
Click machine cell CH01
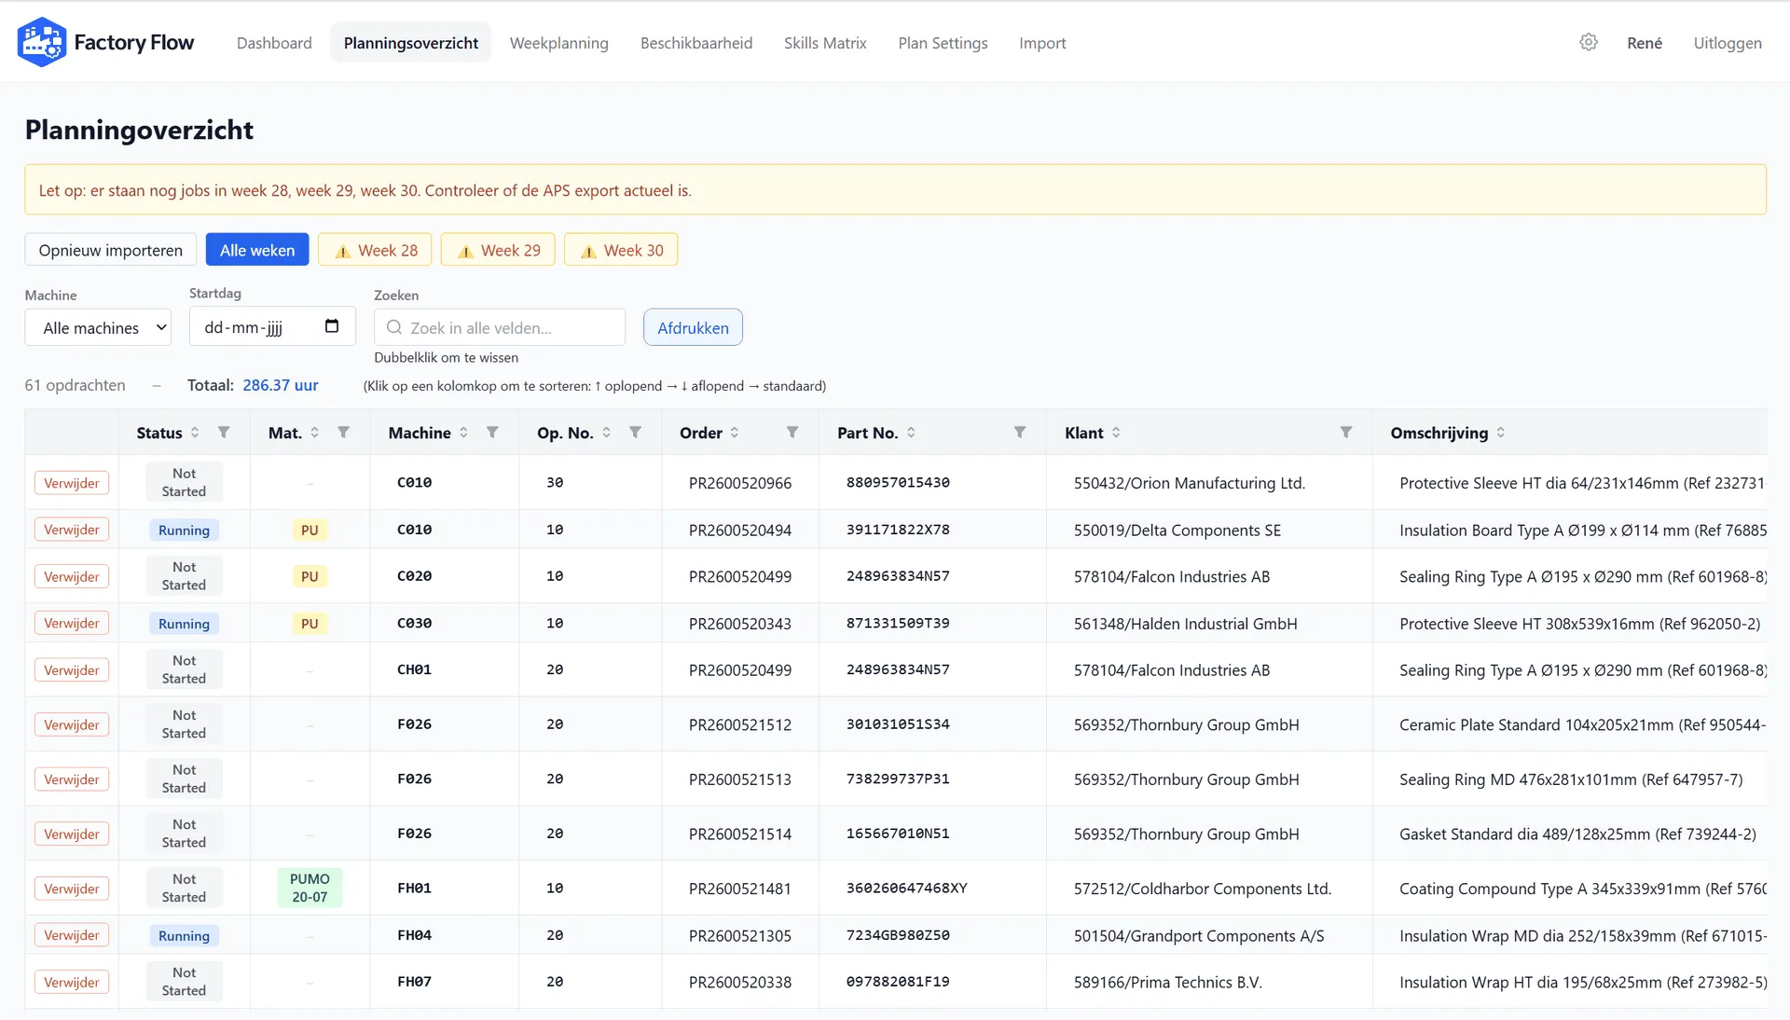click(x=414, y=669)
